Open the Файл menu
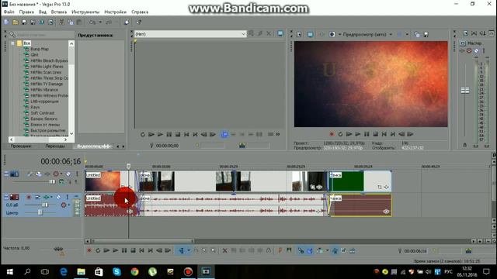Image resolution: width=497 pixels, height=279 pixels. coord(9,12)
